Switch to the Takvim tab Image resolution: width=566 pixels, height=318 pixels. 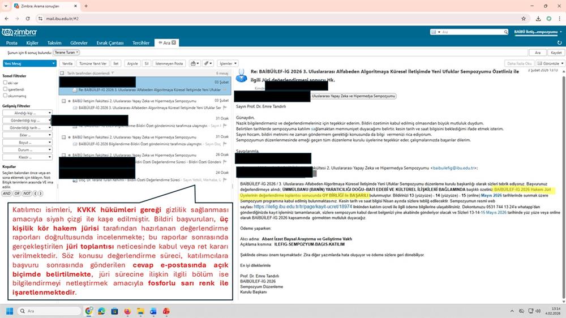54,42
